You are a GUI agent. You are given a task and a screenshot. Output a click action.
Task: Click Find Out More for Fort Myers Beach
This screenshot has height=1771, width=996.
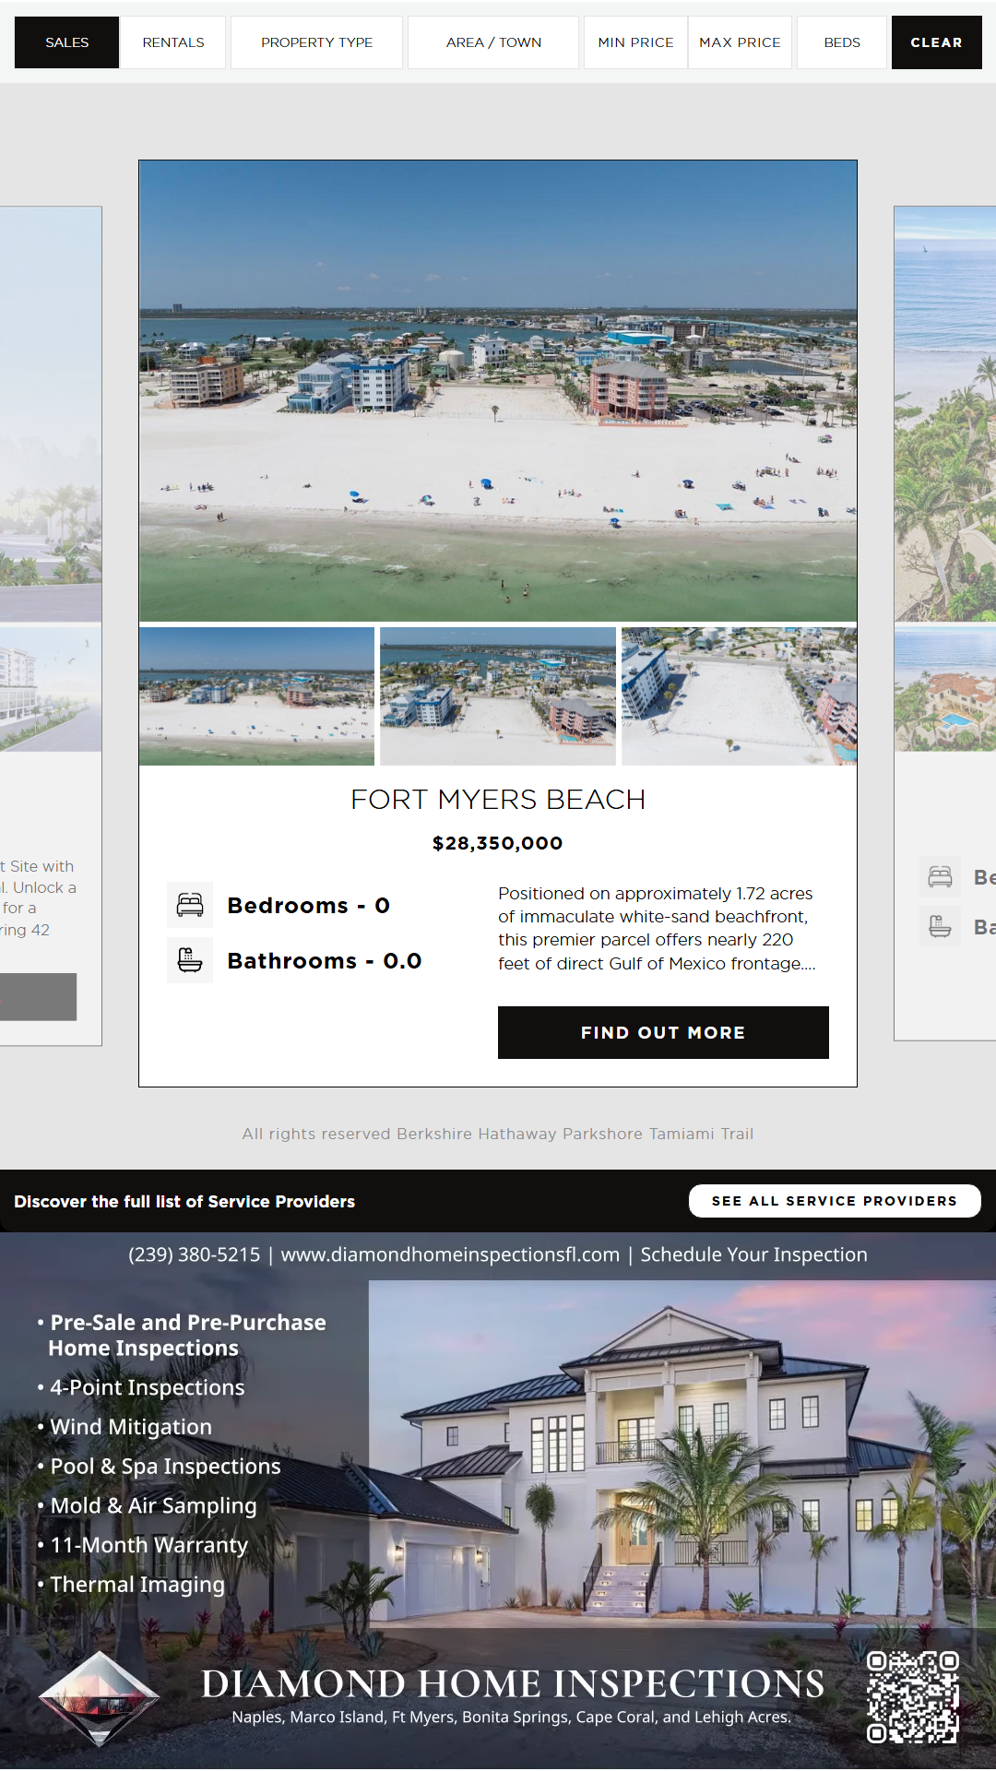pyautogui.click(x=663, y=1032)
